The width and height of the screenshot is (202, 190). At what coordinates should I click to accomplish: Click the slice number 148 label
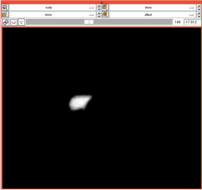point(177,22)
